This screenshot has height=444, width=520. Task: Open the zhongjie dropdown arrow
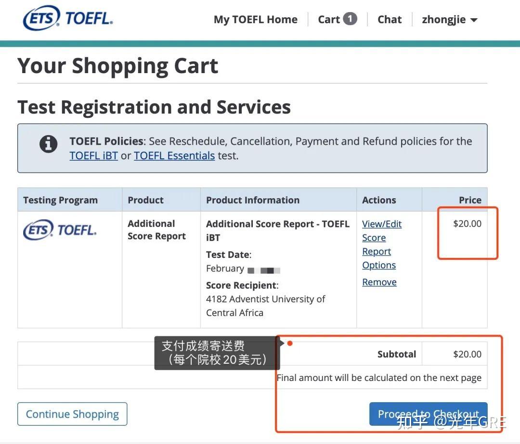[474, 20]
